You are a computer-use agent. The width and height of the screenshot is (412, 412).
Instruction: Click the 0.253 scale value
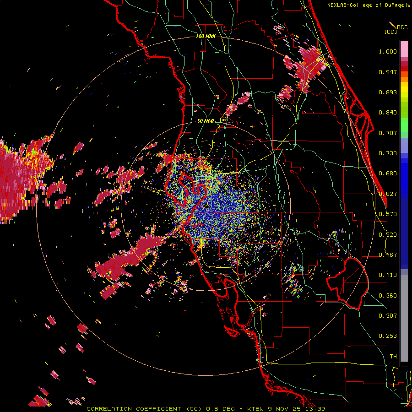388,336
